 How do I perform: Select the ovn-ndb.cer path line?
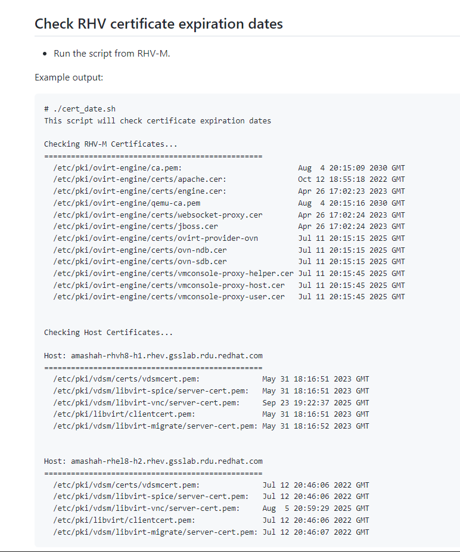pos(139,250)
